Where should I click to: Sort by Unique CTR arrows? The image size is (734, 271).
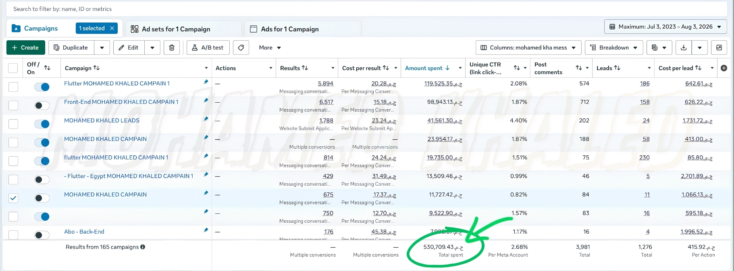[x=517, y=68]
